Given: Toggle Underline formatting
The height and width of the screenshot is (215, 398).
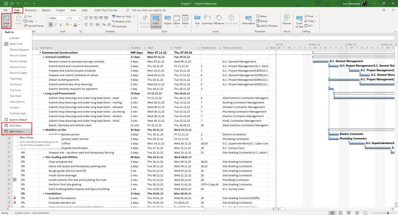Looking at the screenshot, I should pos(60,25).
